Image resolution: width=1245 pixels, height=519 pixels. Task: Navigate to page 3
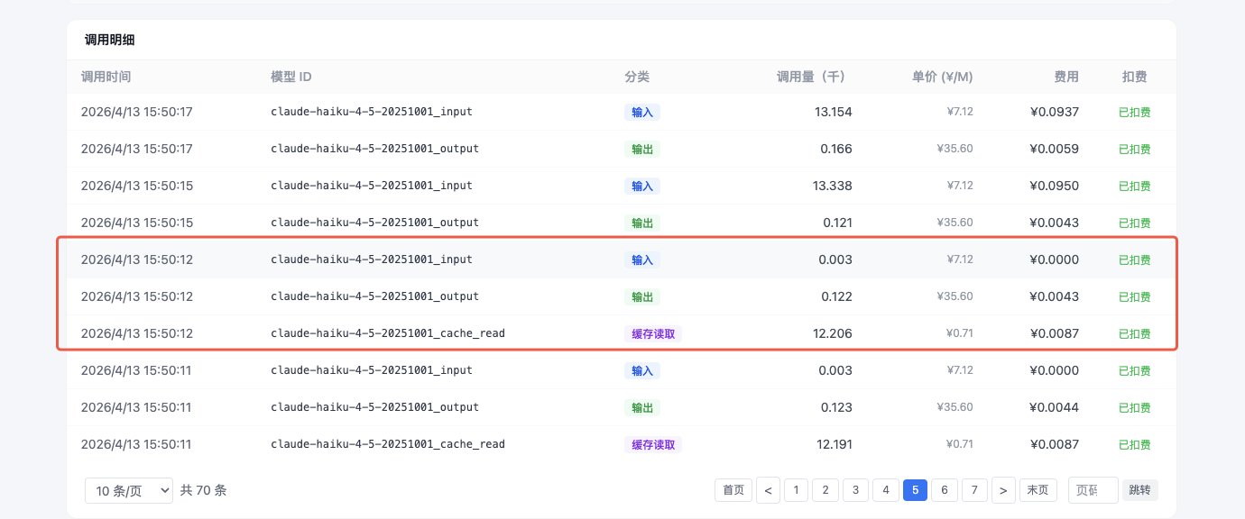[x=855, y=490]
